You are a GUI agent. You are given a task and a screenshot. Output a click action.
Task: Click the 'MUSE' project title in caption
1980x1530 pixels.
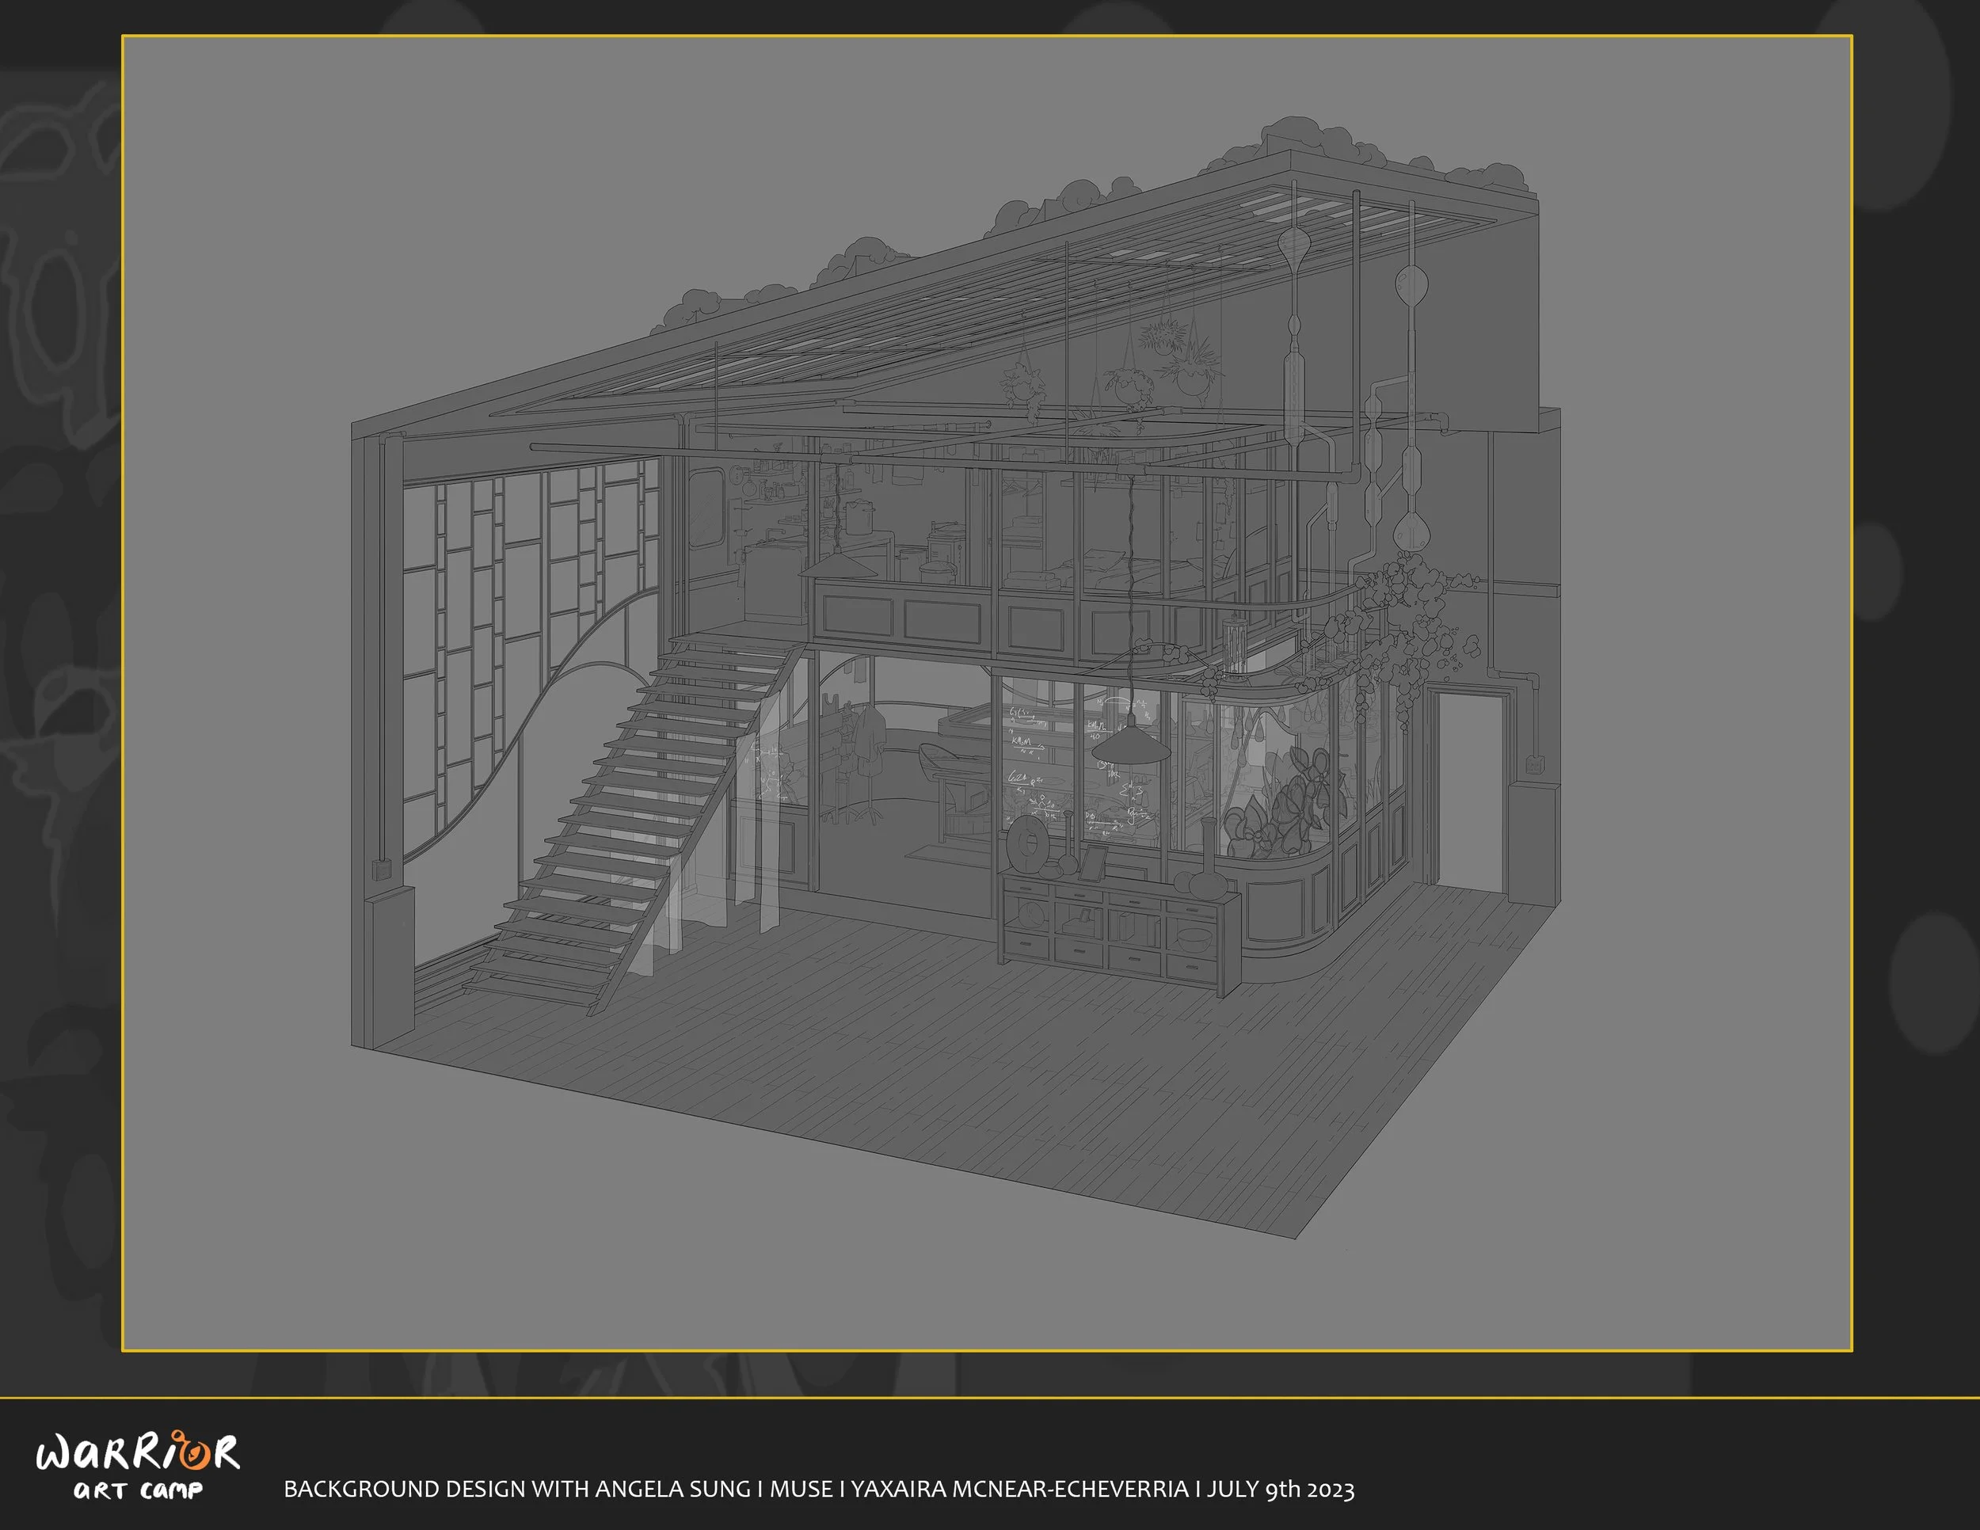tap(801, 1489)
